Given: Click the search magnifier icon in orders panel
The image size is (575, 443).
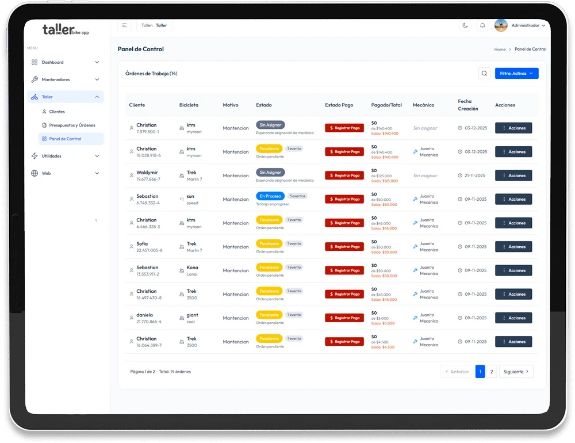Looking at the screenshot, I should point(484,74).
